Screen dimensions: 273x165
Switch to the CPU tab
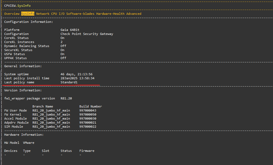coord(54,13)
